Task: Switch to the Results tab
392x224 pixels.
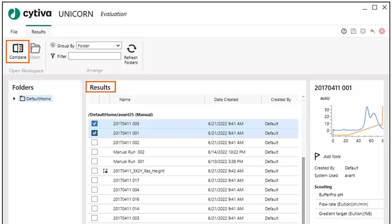Action: click(38, 32)
